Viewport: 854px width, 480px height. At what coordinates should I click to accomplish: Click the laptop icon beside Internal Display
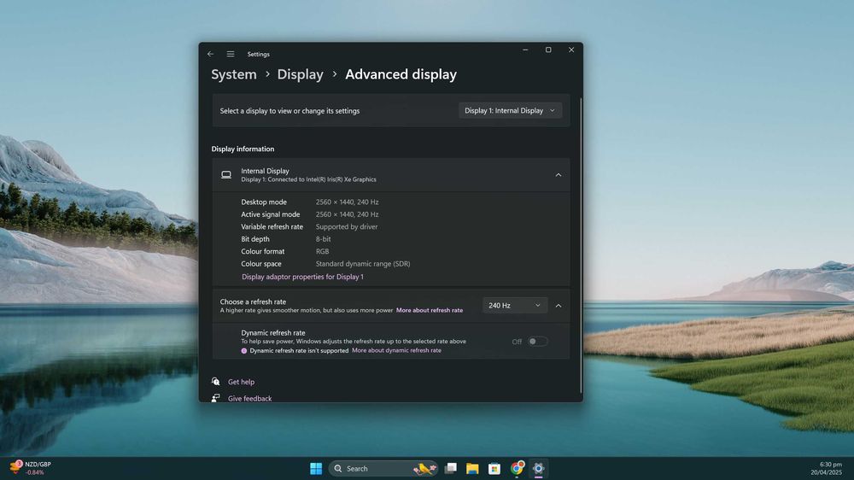(226, 175)
